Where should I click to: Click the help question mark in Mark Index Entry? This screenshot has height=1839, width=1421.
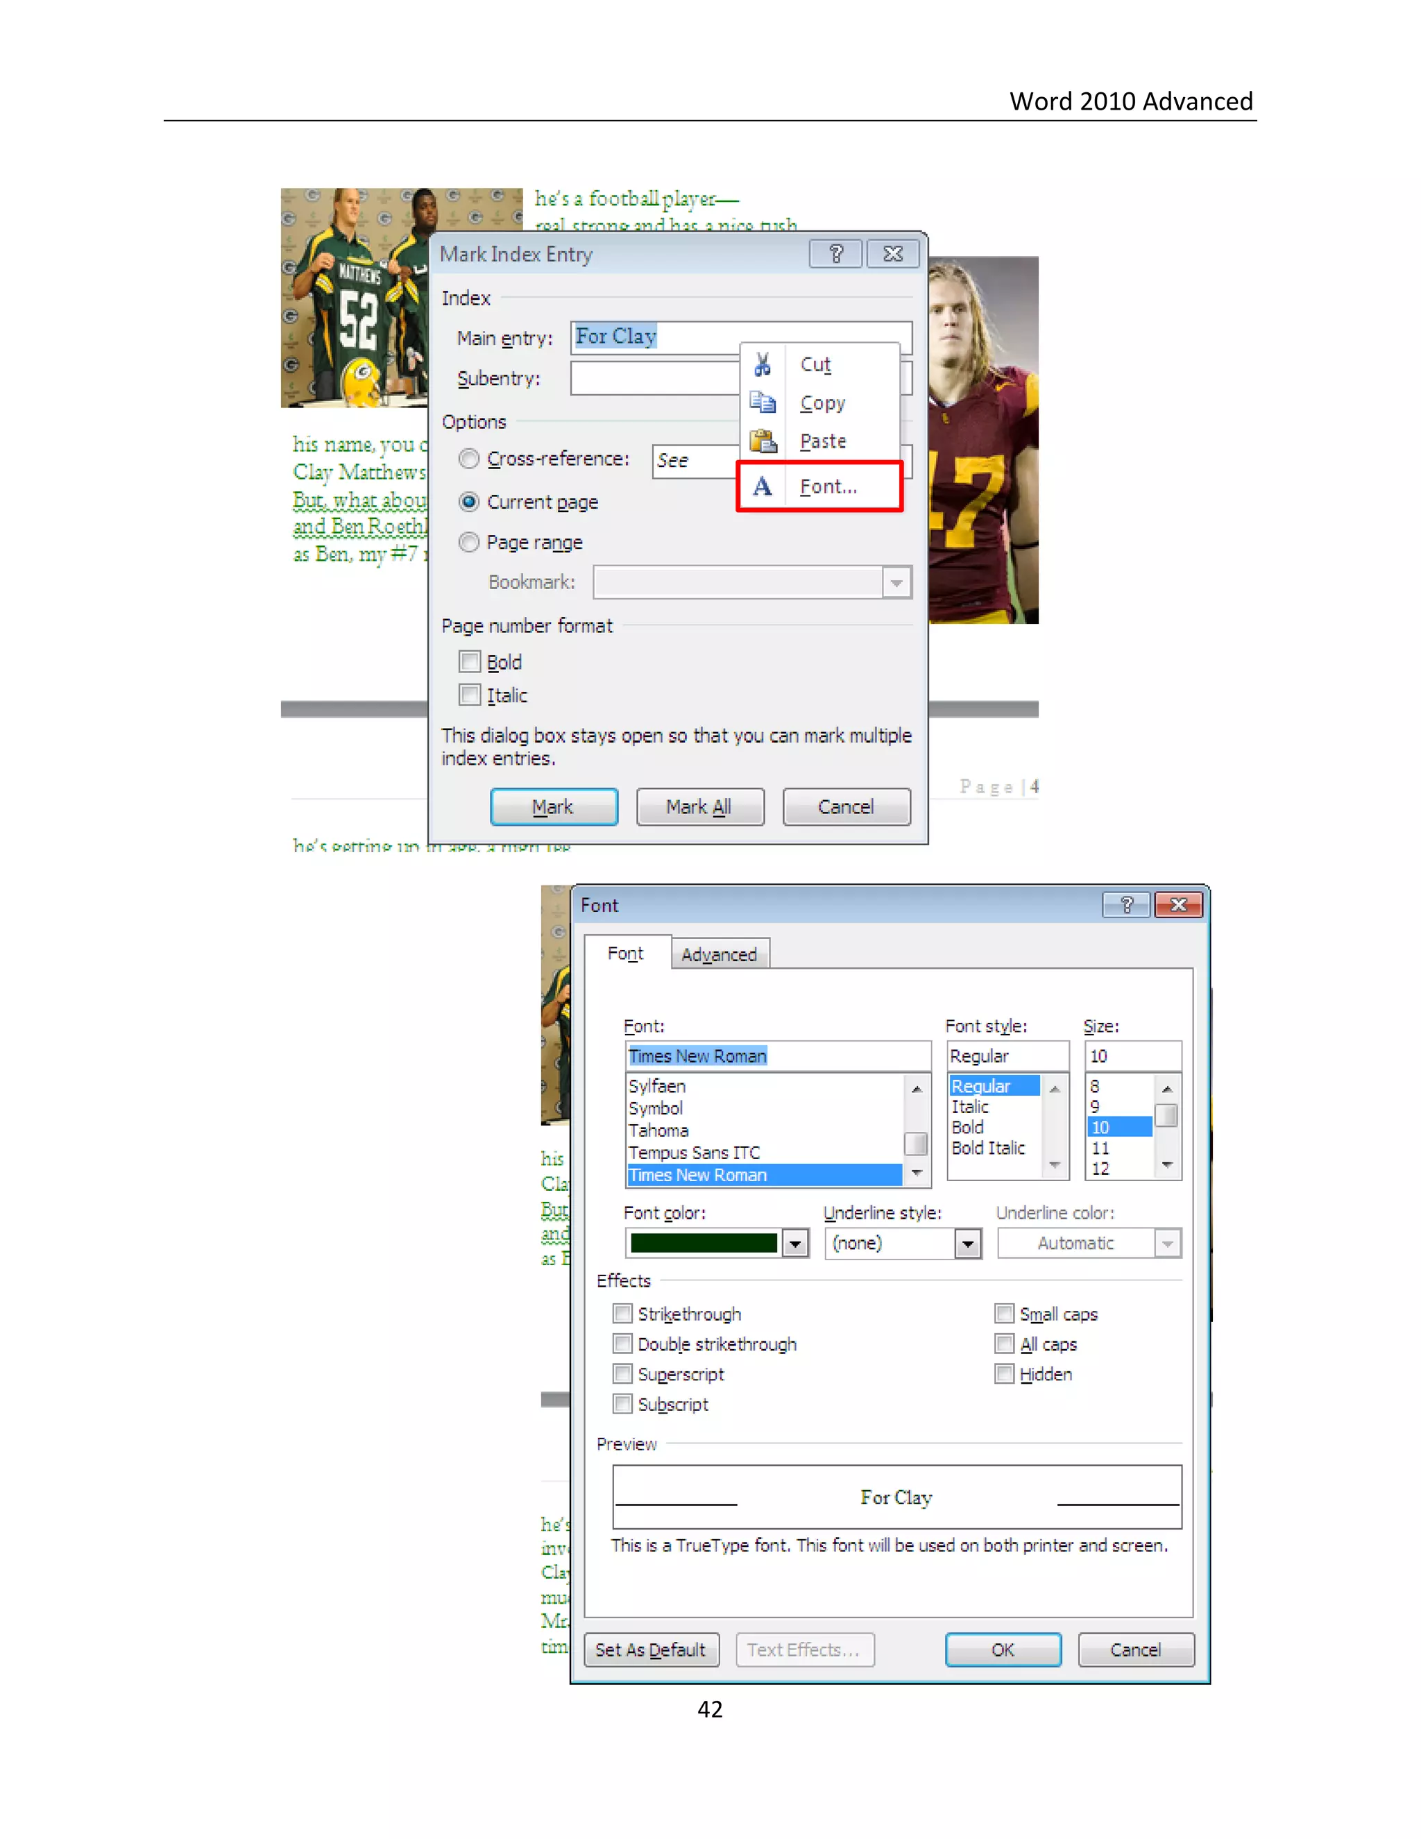point(836,253)
